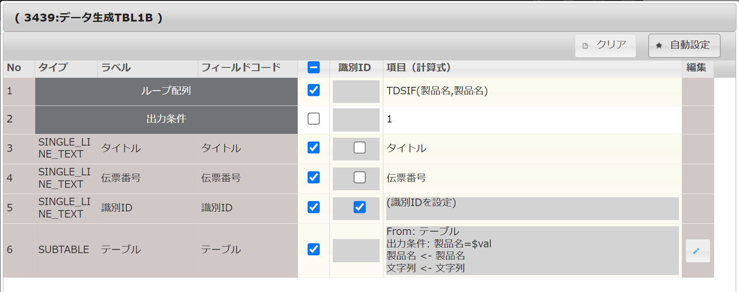Screen dimensions: 739x292
Task: Uncheck the 識別ID row enable checkbox
Action: [x=314, y=207]
